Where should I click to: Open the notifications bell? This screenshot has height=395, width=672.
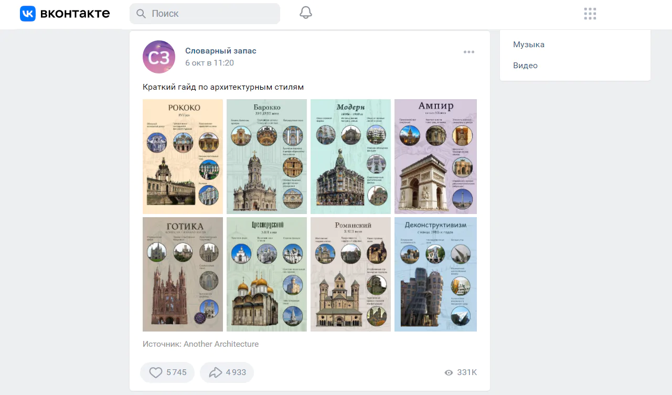click(306, 13)
